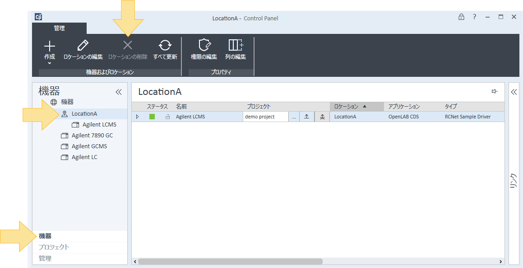Click lock icon in Agilent LCMS row
The height and width of the screenshot is (268, 523).
click(167, 117)
